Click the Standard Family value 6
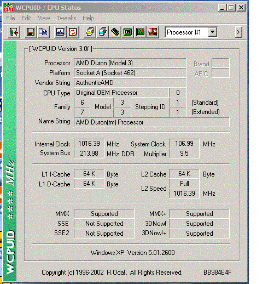This screenshot has height=284, width=280. point(82,103)
